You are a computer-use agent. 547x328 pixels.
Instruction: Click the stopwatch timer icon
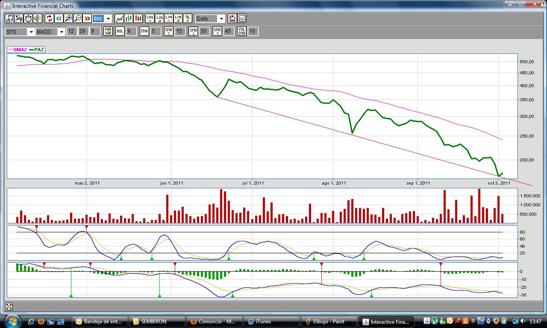pos(28,18)
